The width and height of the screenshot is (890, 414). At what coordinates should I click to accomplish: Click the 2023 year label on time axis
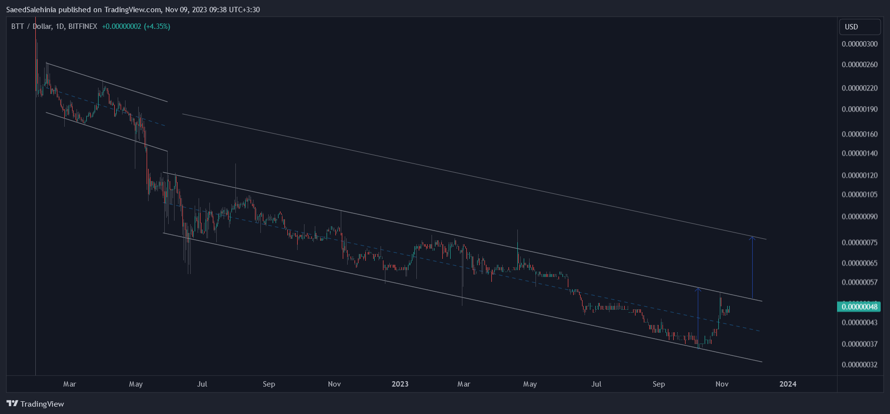(400, 384)
